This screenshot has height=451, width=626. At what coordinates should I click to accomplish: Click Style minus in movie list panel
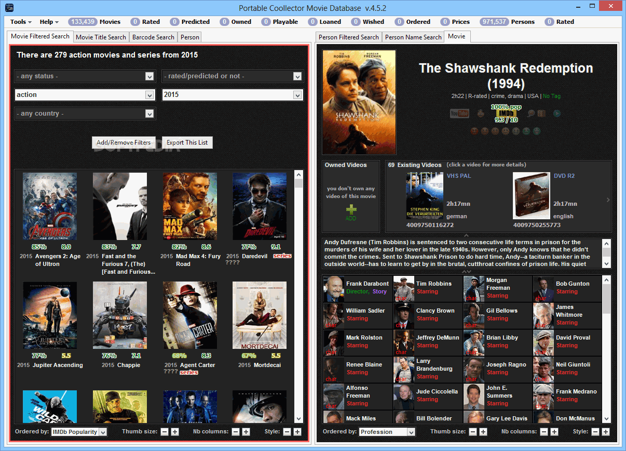tap(287, 432)
